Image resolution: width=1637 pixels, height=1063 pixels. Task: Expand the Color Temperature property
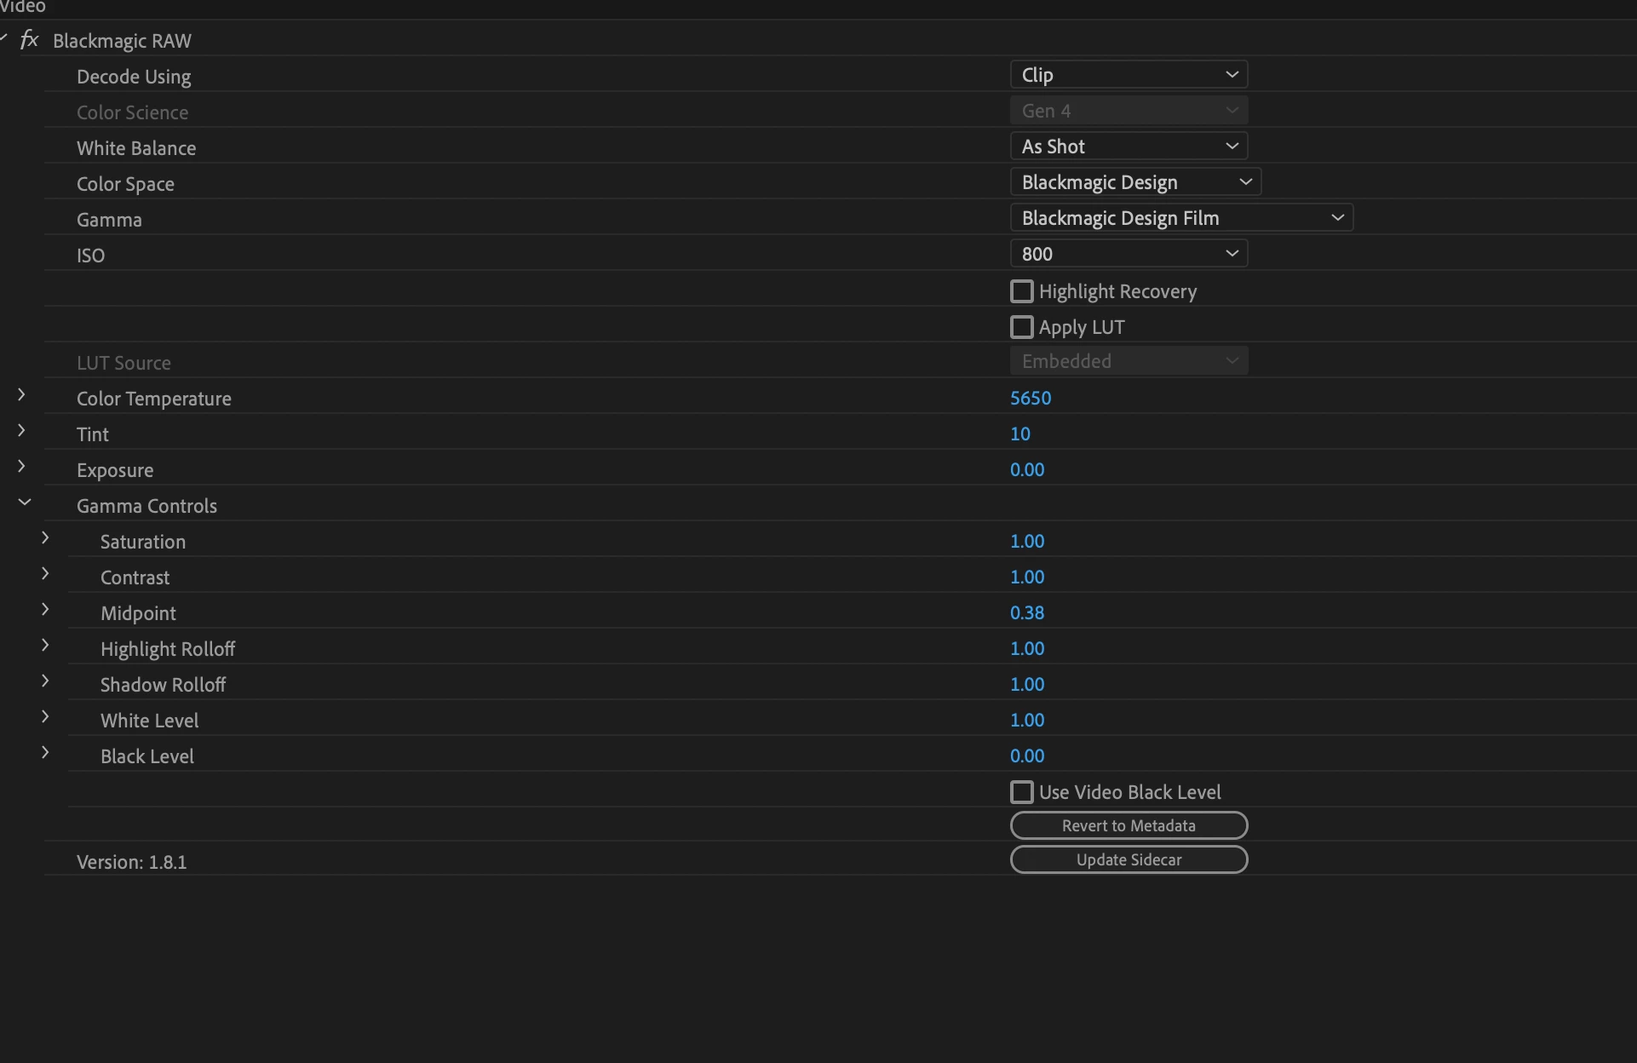tap(21, 395)
